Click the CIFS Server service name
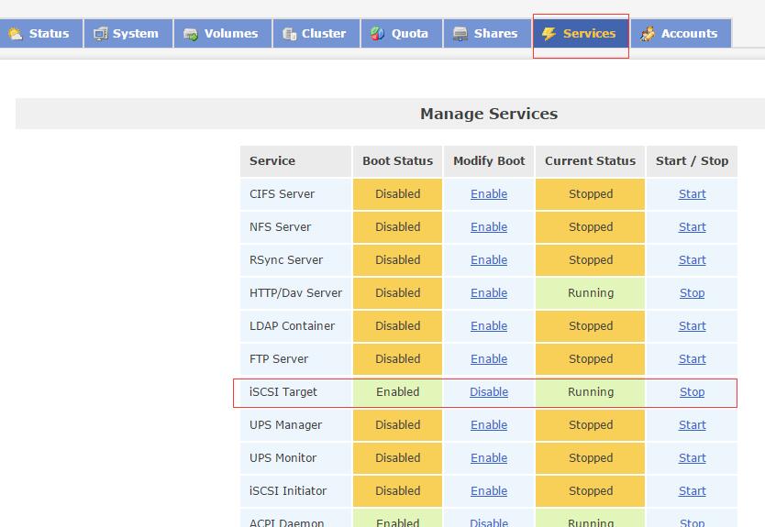The image size is (765, 527). pyautogui.click(x=282, y=194)
